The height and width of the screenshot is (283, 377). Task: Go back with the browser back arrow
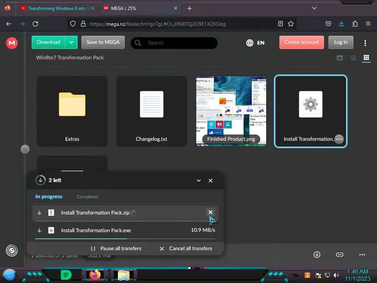(9, 24)
